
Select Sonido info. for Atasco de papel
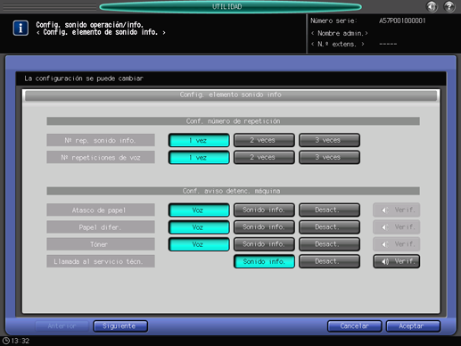[264, 210]
